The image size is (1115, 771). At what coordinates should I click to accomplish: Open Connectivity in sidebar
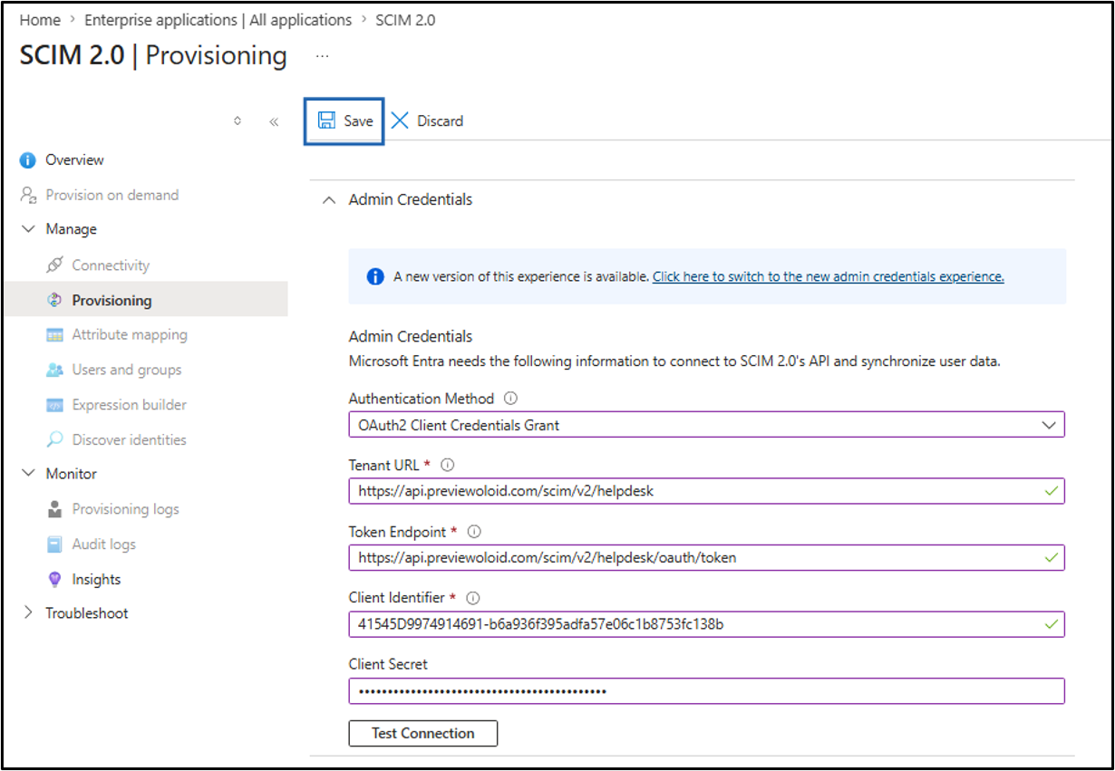coord(111,265)
